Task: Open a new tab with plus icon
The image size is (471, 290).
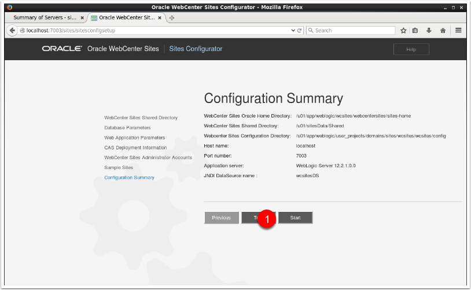Action: click(172, 18)
